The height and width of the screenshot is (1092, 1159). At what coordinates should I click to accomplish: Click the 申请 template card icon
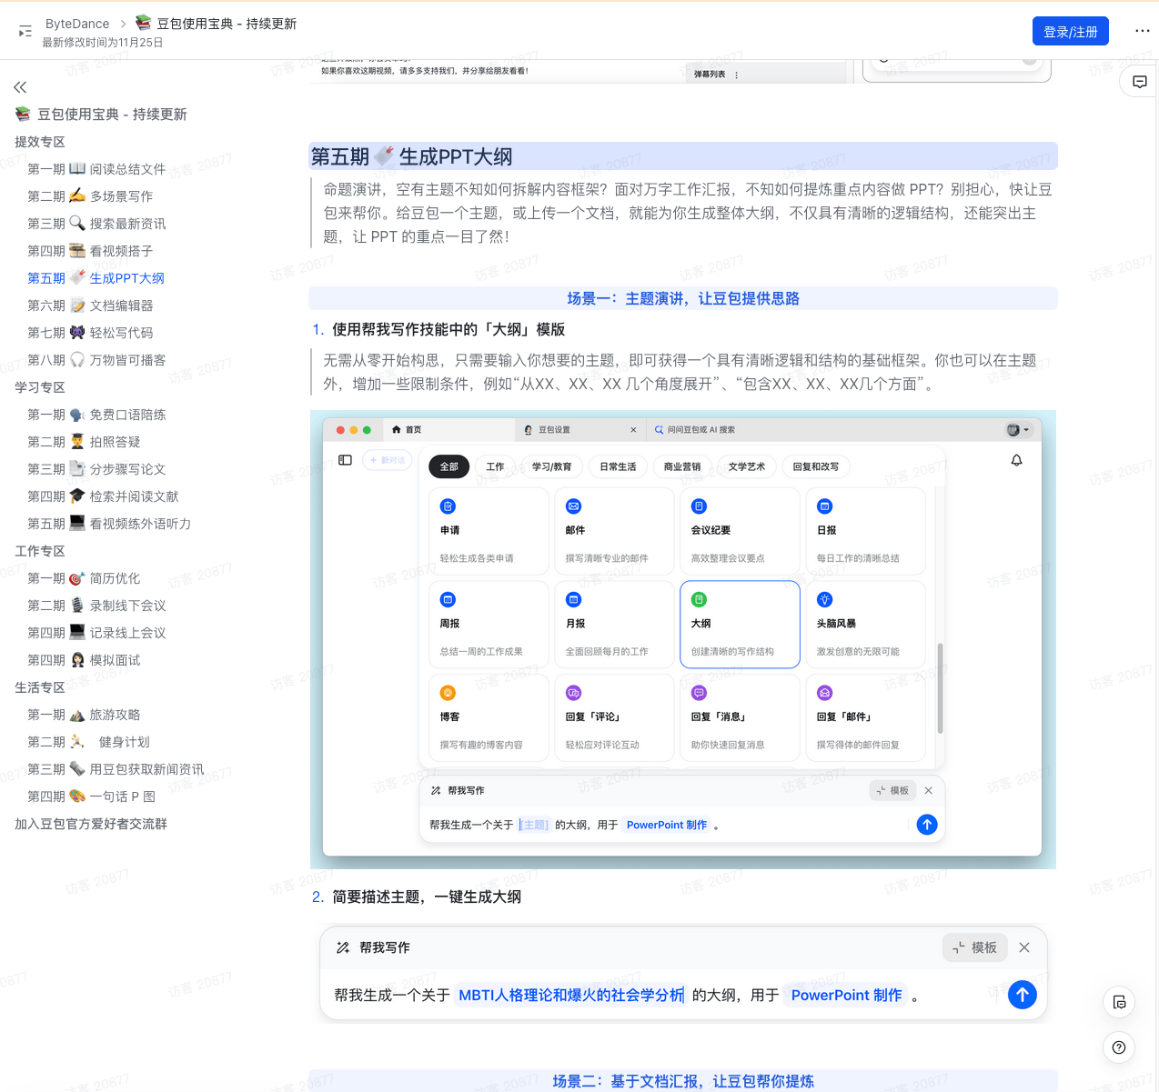pos(448,506)
